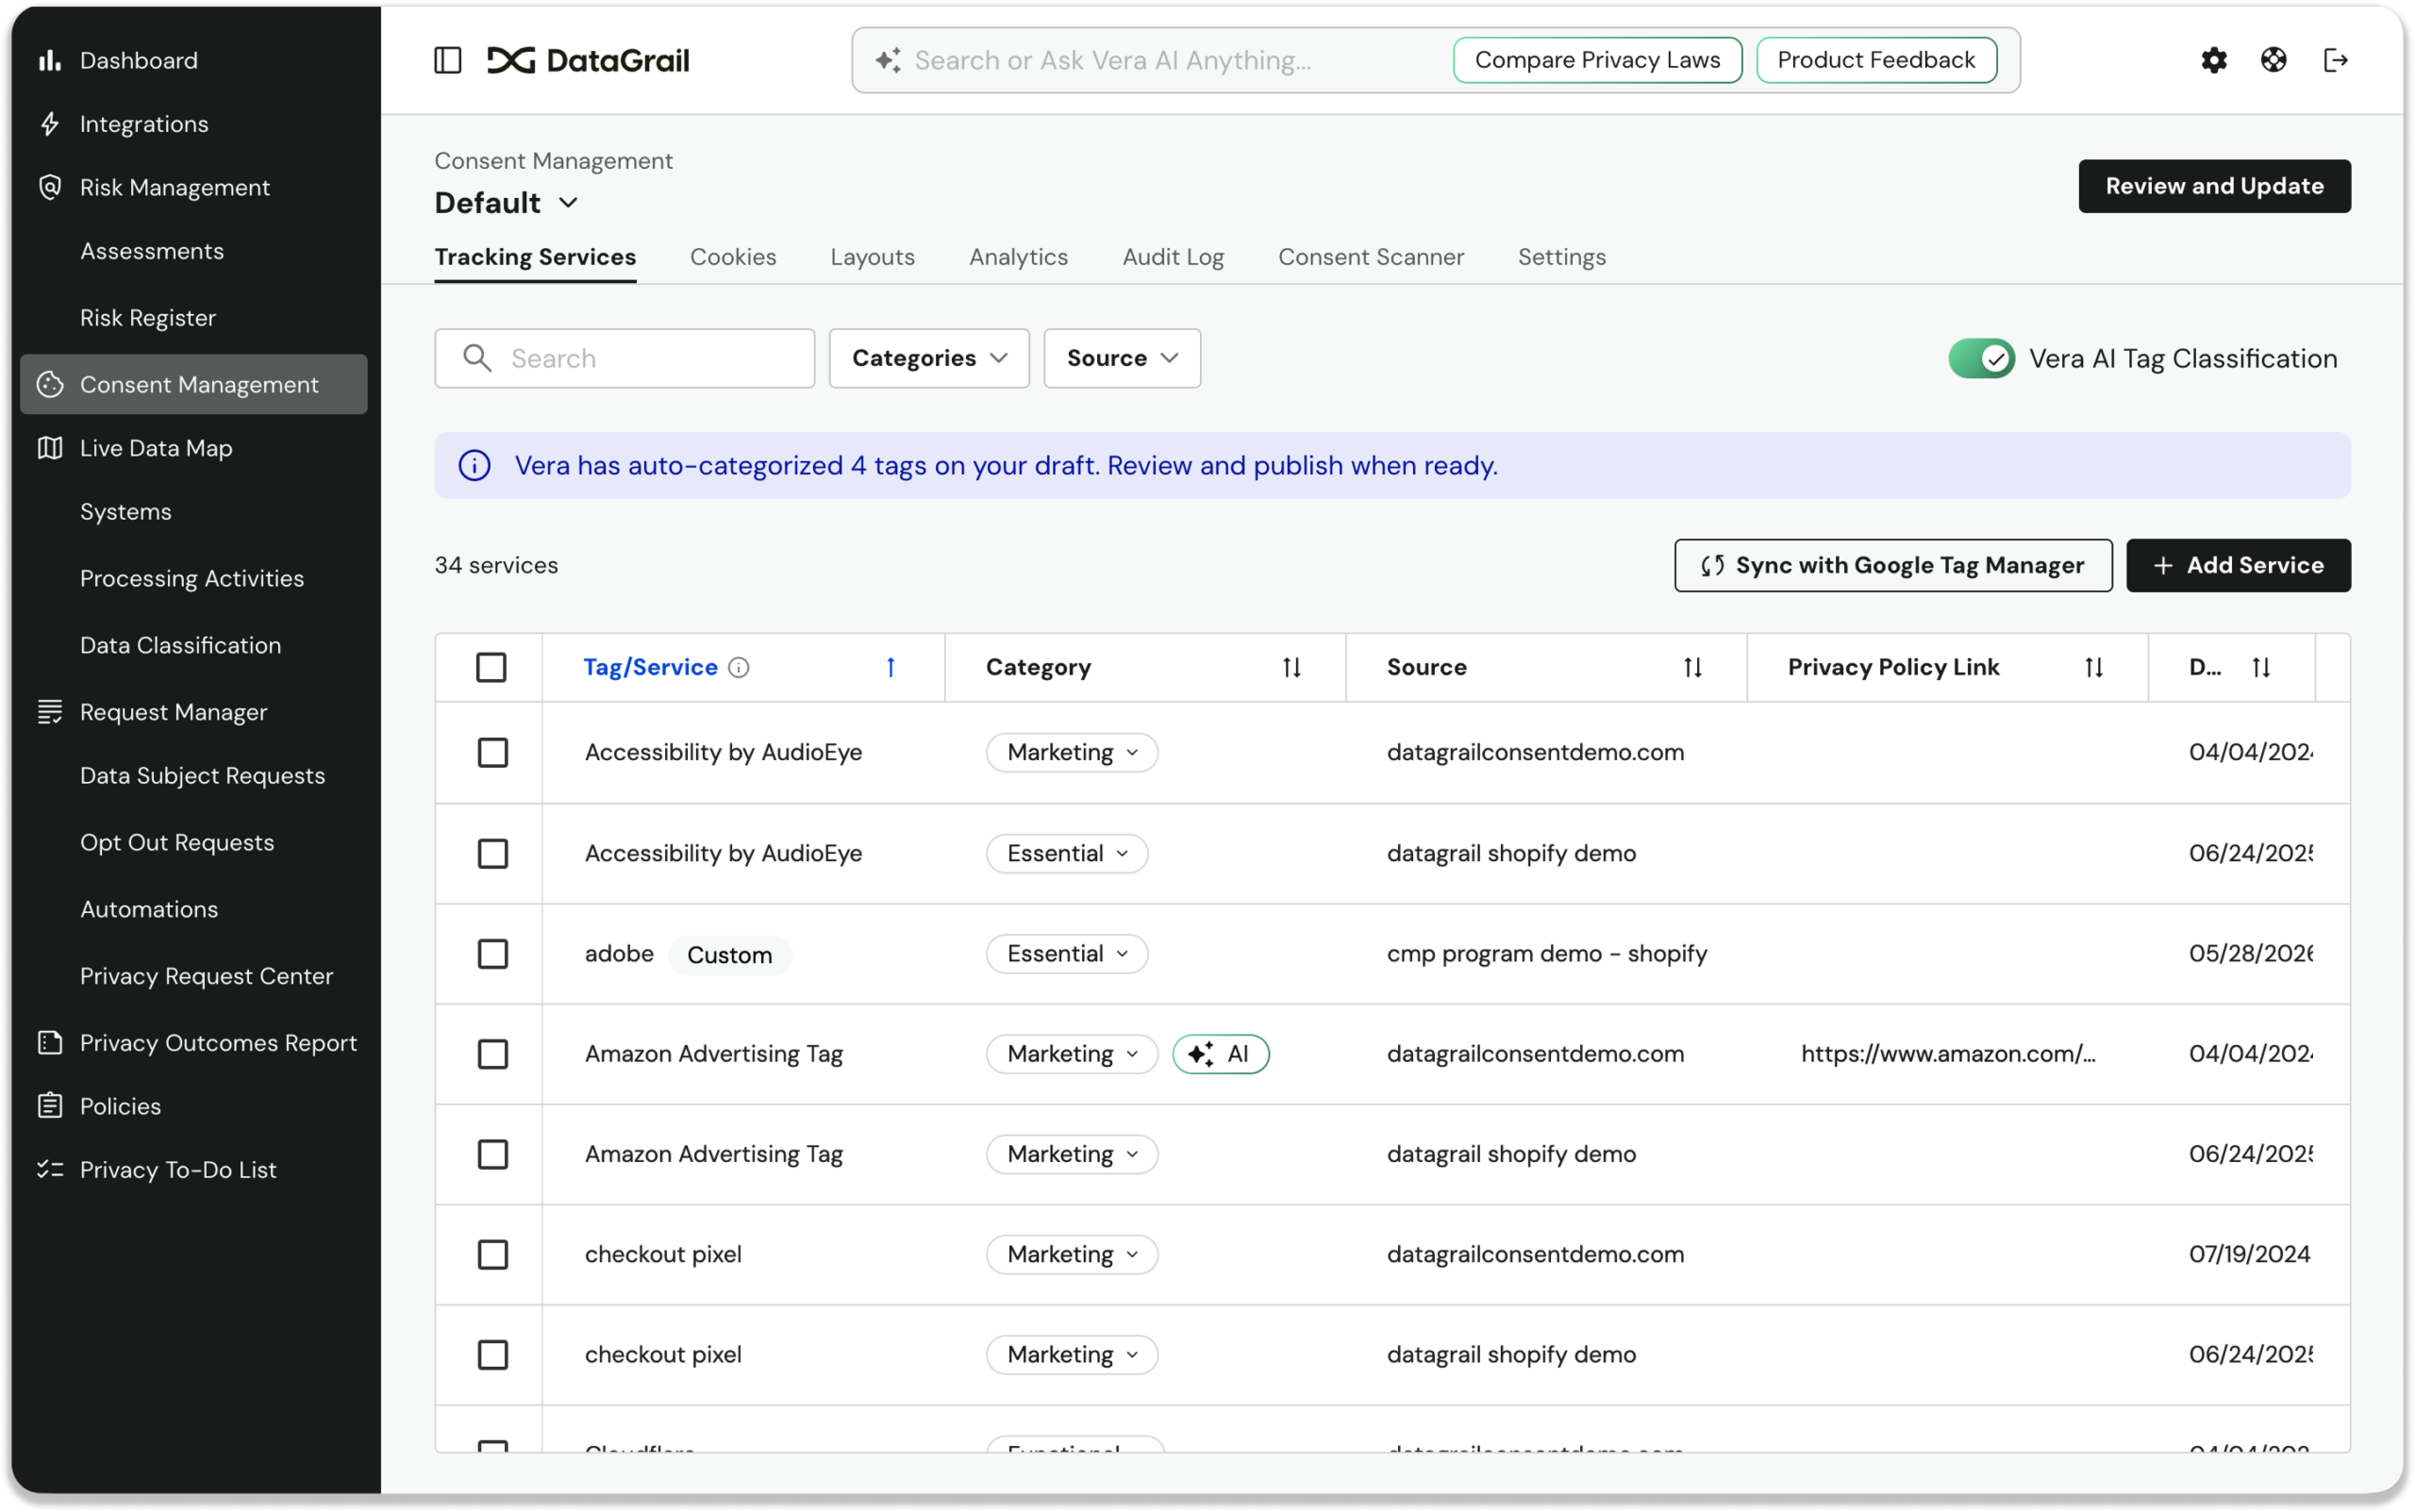The image size is (2415, 1512).
Task: Click the Vera AI sparkle icon in search
Action: [888, 60]
